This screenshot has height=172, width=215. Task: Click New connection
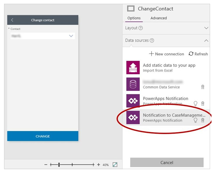point(166,54)
